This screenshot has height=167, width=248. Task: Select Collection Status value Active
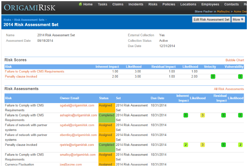click(x=164, y=41)
